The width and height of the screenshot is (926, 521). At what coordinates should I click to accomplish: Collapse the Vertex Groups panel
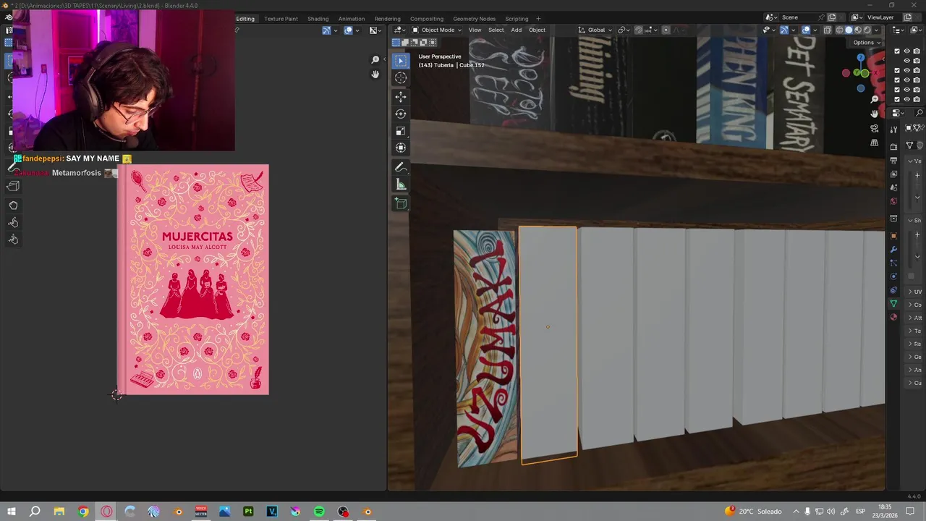(x=910, y=162)
